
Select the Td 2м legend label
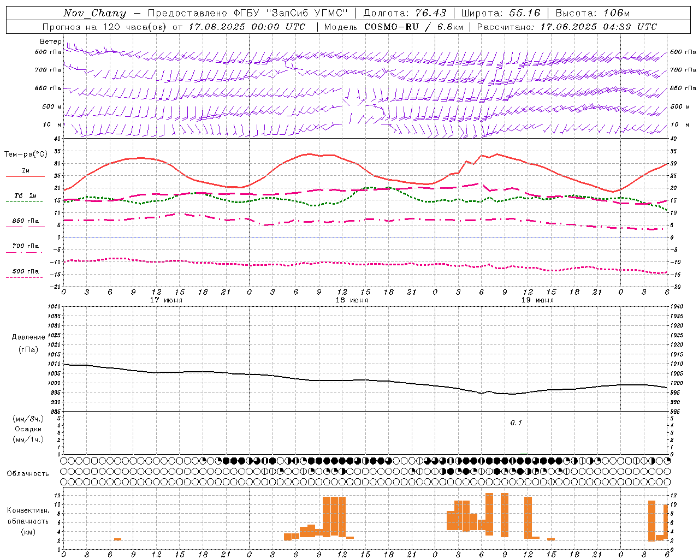[26, 195]
